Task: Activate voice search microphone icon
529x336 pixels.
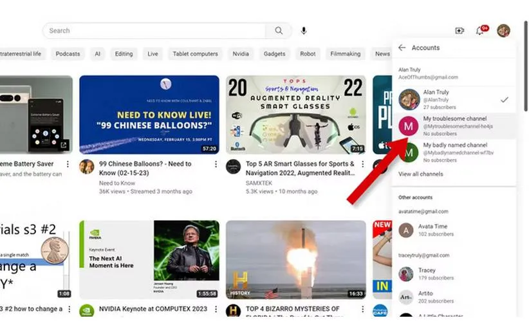Action: [x=304, y=31]
